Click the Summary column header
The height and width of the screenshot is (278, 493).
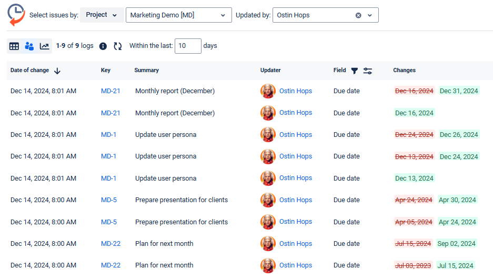click(146, 70)
